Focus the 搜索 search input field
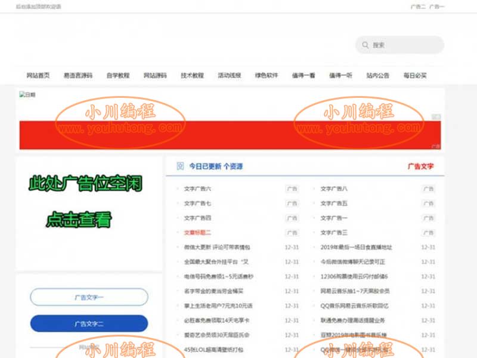Image resolution: width=477 pixels, height=358 pixels. 399,45
